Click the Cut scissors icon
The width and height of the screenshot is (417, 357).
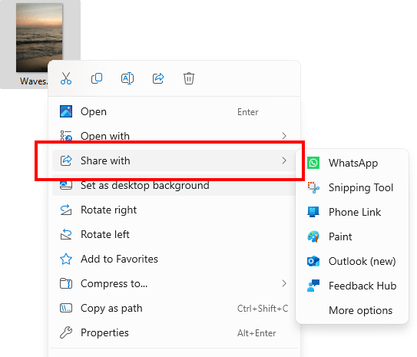(66, 78)
